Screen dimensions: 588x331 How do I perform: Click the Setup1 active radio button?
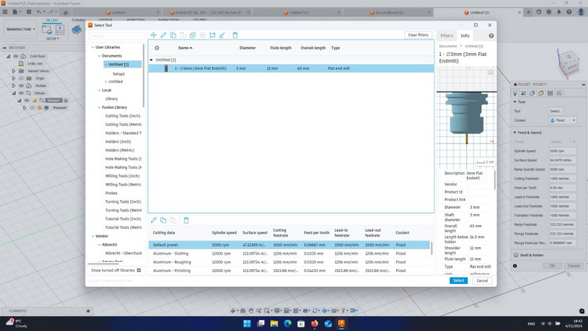(66, 100)
